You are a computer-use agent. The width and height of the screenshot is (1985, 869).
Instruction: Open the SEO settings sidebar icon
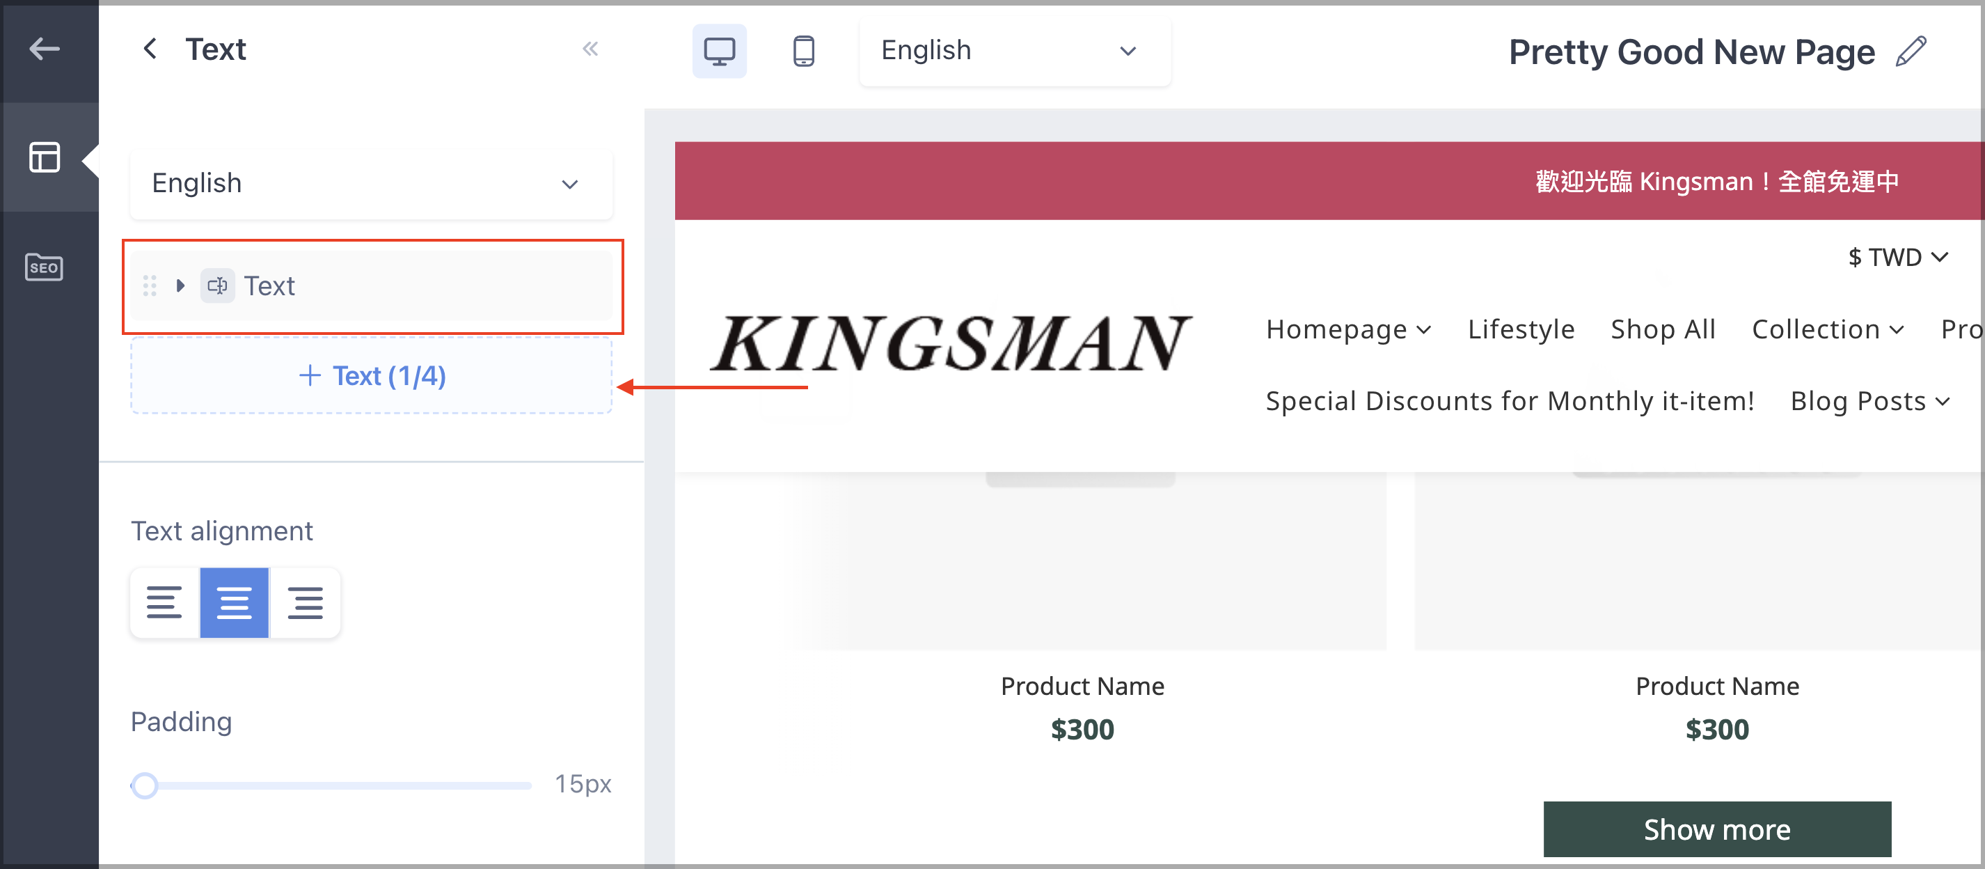click(x=44, y=267)
